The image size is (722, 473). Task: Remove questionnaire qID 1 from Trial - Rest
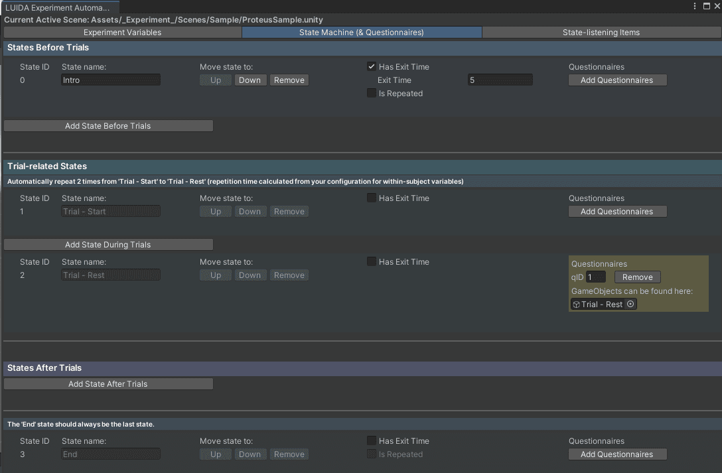click(637, 277)
